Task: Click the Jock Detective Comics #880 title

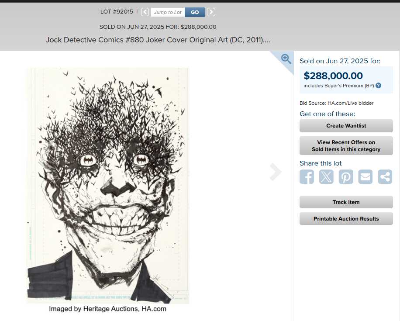Action: tap(158, 40)
